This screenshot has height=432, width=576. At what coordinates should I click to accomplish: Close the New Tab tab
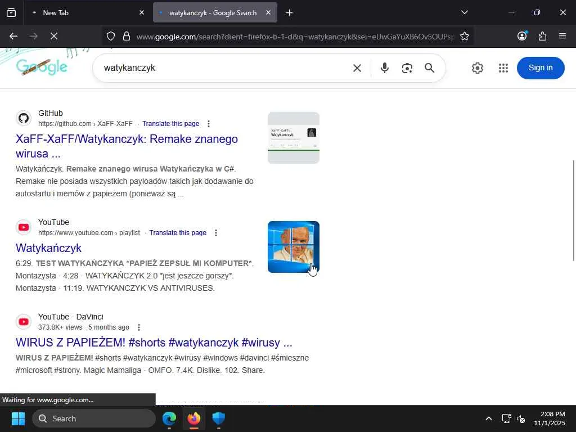point(142,12)
